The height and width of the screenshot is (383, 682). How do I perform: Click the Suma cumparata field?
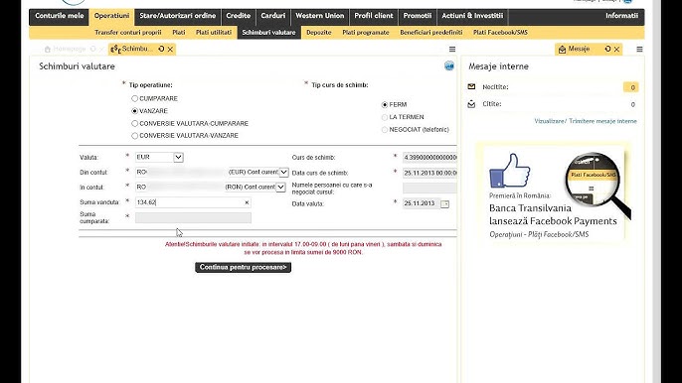(193, 217)
